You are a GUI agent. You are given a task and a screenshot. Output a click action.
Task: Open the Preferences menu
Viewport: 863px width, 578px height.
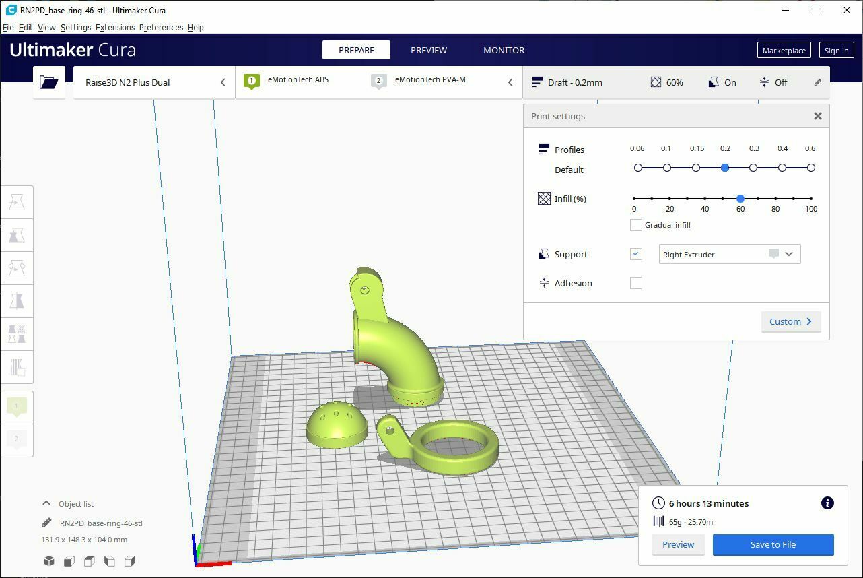(x=161, y=27)
